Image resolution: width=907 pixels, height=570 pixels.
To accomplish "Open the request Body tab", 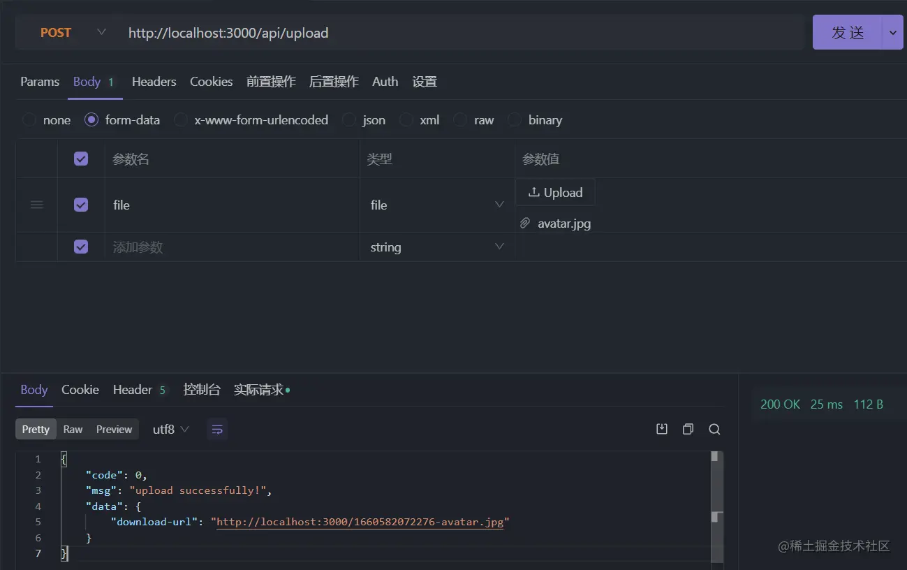I will 95,82.
